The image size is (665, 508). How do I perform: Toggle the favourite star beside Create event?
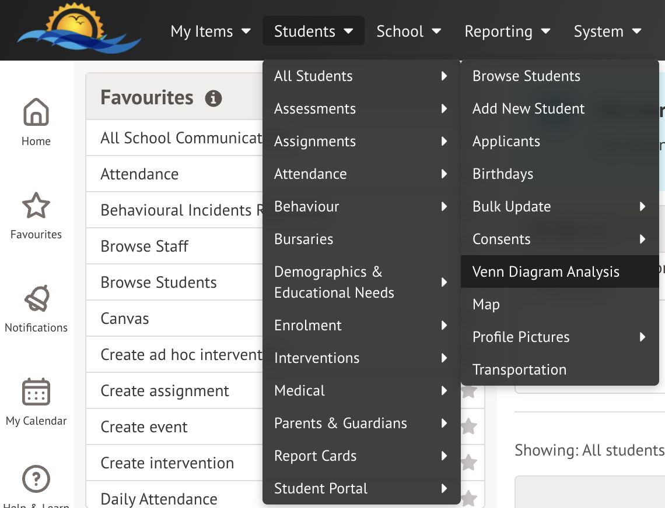468,426
